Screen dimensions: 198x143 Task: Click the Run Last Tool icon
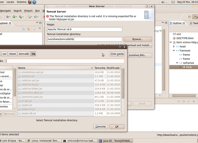20,17
